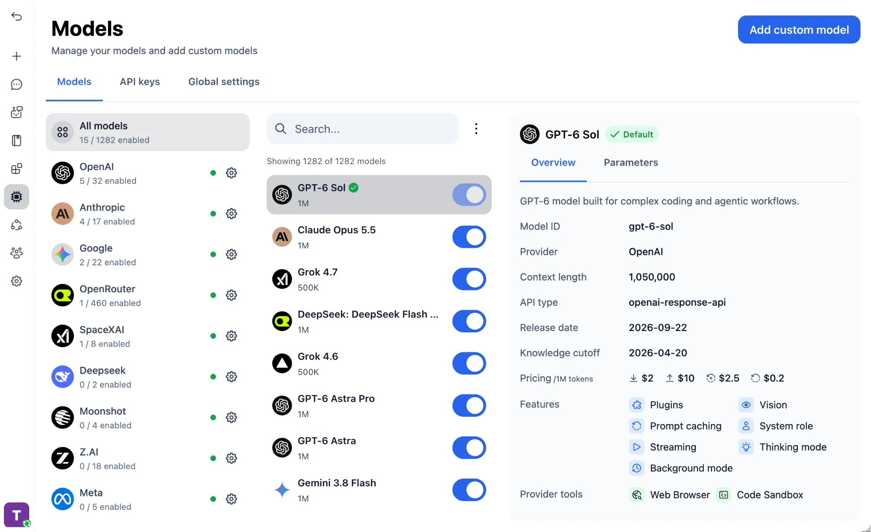Click the gpt-6-sol model ID value
This screenshot has height=532, width=871.
tap(651, 227)
